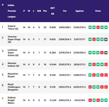109x107 pixels.
Task: Open the Lucknow Super Giants (Q) team name
Action: 13,53
